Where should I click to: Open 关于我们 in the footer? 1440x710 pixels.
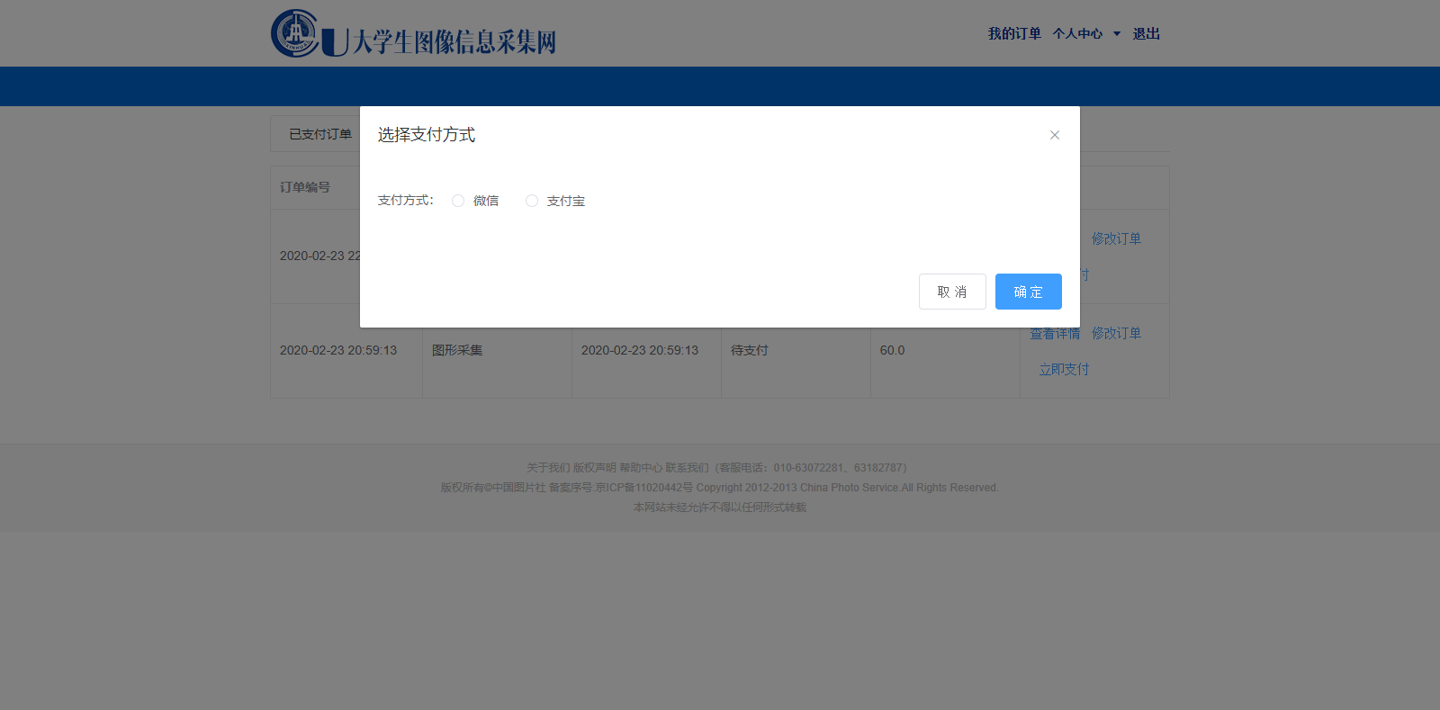548,468
